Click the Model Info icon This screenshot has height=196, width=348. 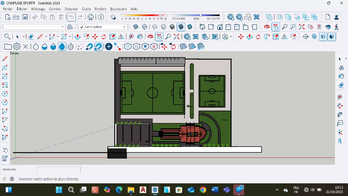(101, 17)
